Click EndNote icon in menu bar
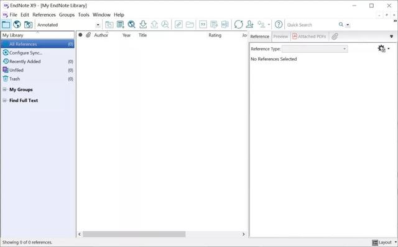 pyautogui.click(x=5, y=15)
